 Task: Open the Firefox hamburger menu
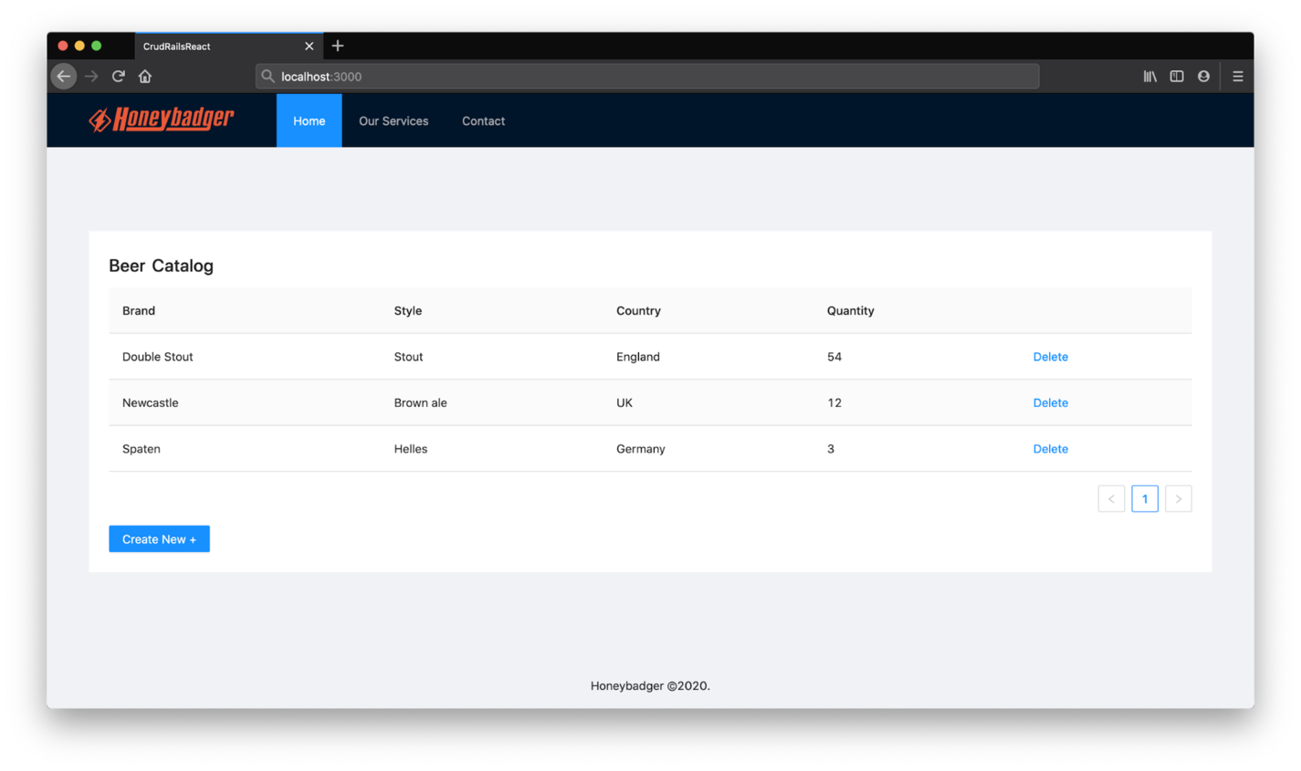click(x=1238, y=77)
